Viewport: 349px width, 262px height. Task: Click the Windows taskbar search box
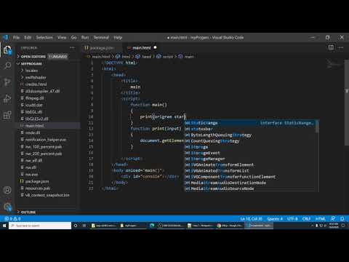tap(40, 226)
